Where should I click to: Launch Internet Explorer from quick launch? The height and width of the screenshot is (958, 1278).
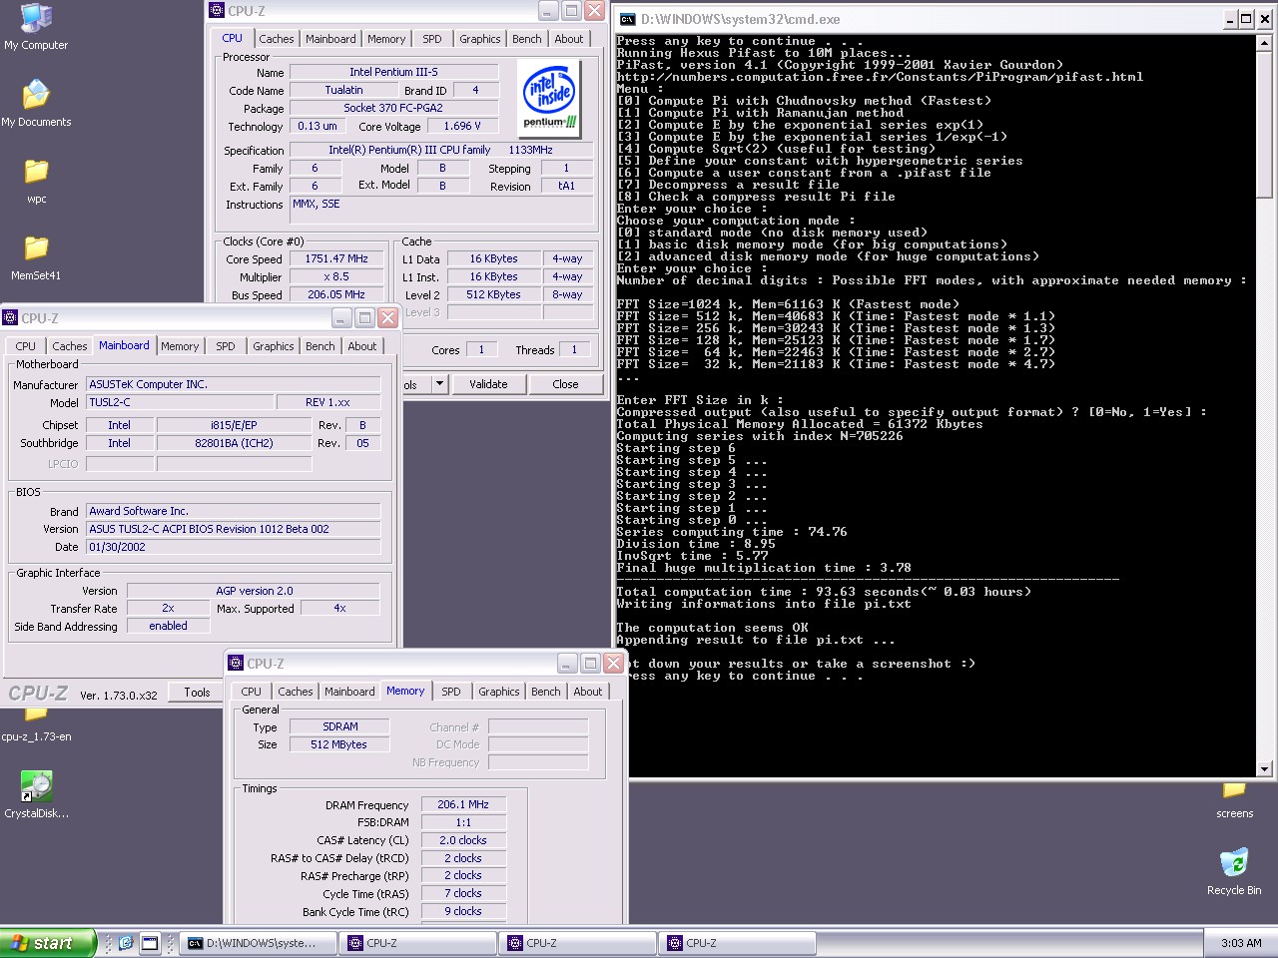[126, 942]
